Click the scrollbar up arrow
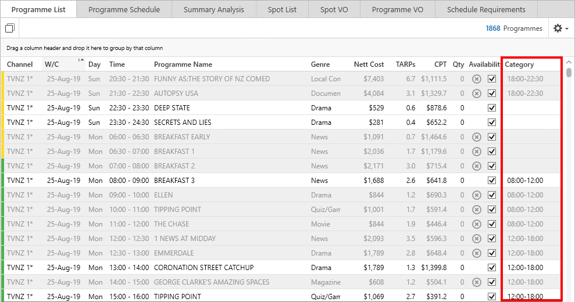This screenshot has height=302, width=575. (x=569, y=62)
